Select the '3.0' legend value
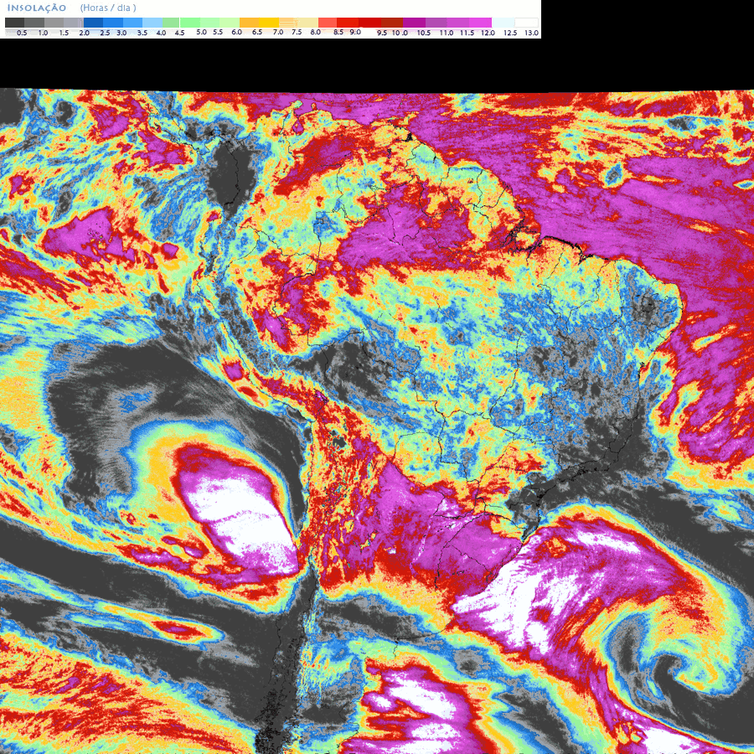Screen dimensions: 754x754 click(x=121, y=33)
